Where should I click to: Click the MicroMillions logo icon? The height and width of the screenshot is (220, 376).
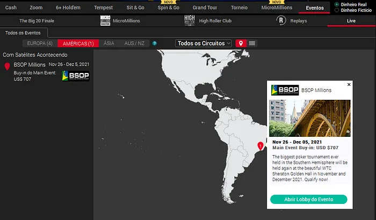pyautogui.click(x=105, y=21)
